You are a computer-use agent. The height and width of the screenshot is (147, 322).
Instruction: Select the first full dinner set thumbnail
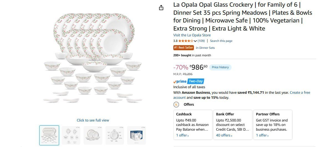click(49, 135)
